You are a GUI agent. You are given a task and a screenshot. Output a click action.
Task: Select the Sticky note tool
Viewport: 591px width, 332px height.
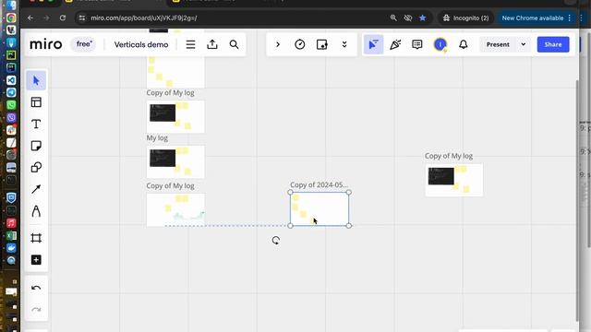36,146
